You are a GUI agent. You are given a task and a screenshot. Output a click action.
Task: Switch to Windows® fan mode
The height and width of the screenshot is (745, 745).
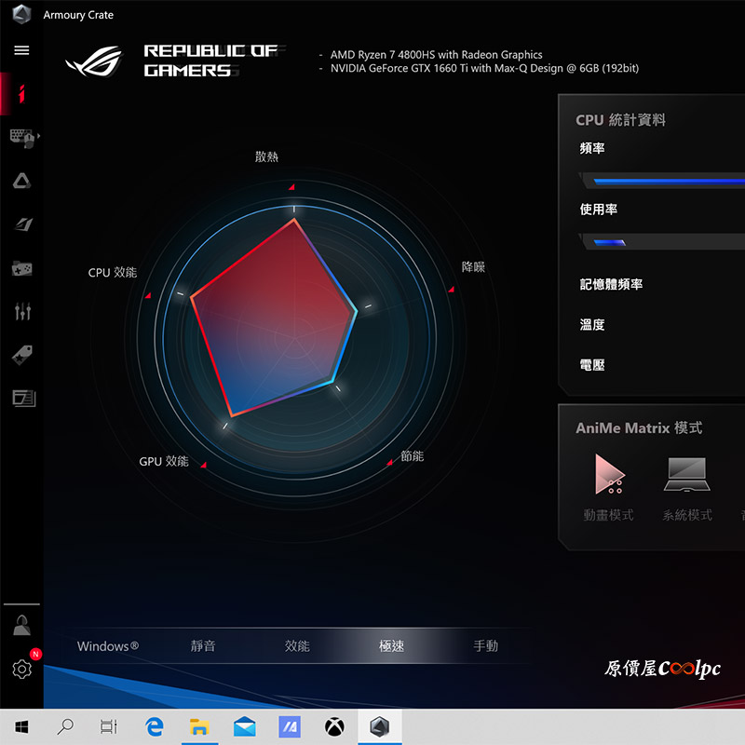(108, 645)
